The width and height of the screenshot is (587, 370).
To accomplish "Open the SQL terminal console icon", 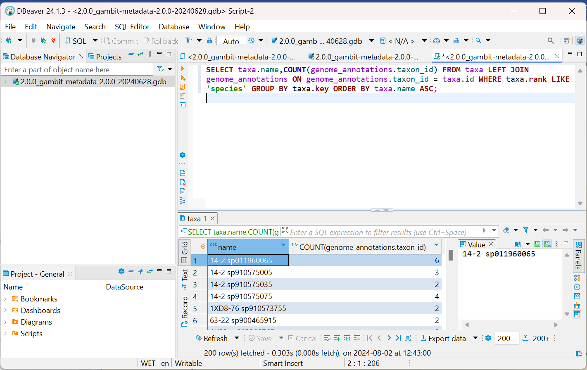I will (183, 105).
